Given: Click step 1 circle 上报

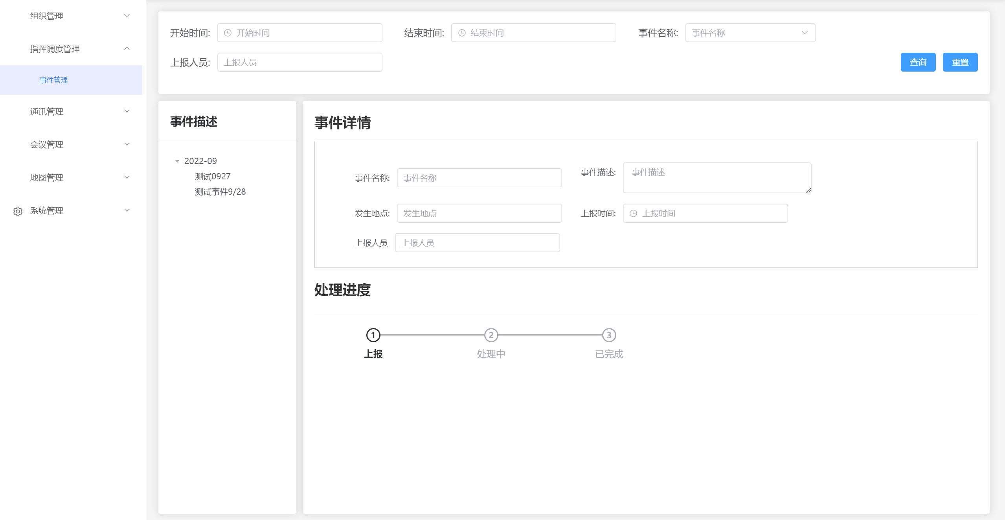Looking at the screenshot, I should [373, 335].
